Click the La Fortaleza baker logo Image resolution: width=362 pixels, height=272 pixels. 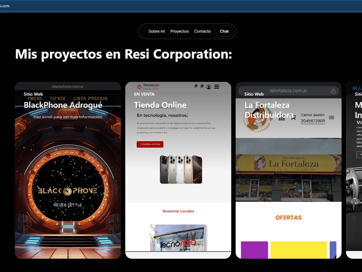tap(257, 118)
